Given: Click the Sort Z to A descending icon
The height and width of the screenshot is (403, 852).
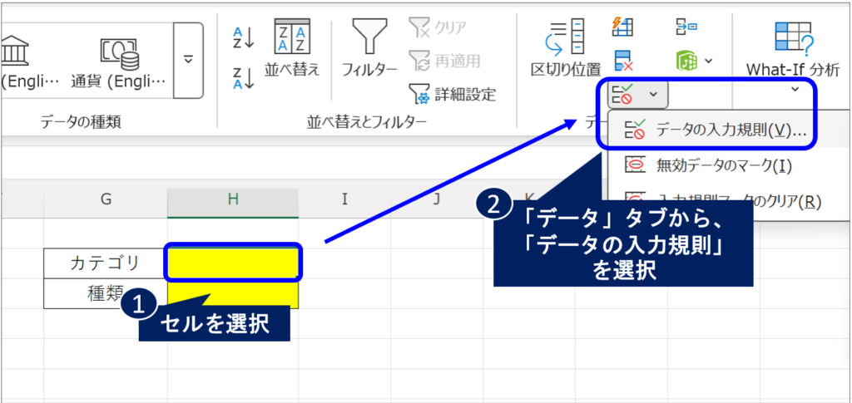Looking at the screenshot, I should click(243, 76).
